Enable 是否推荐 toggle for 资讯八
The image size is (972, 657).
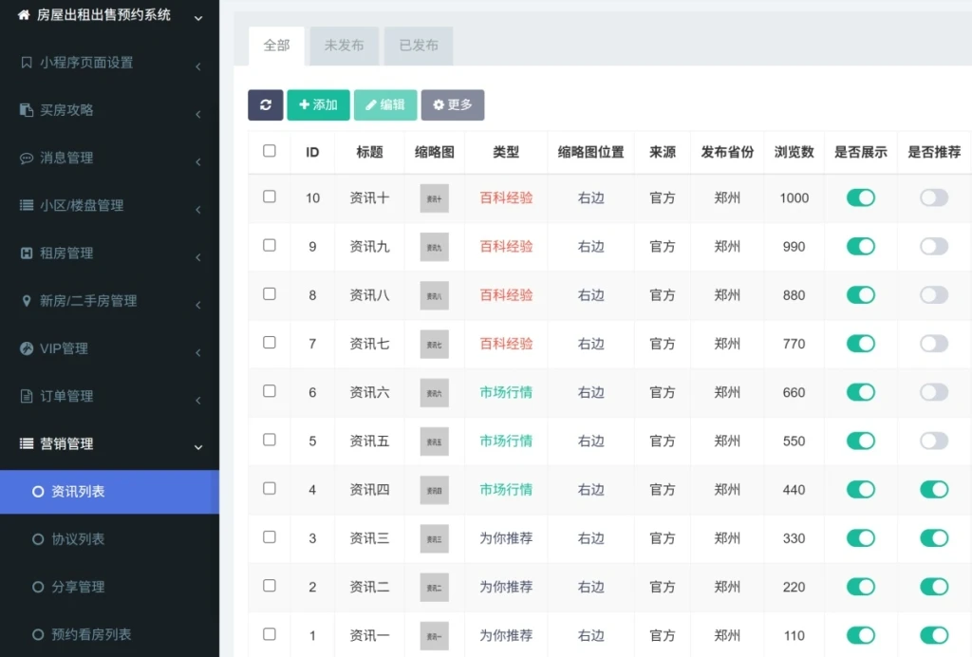(934, 295)
